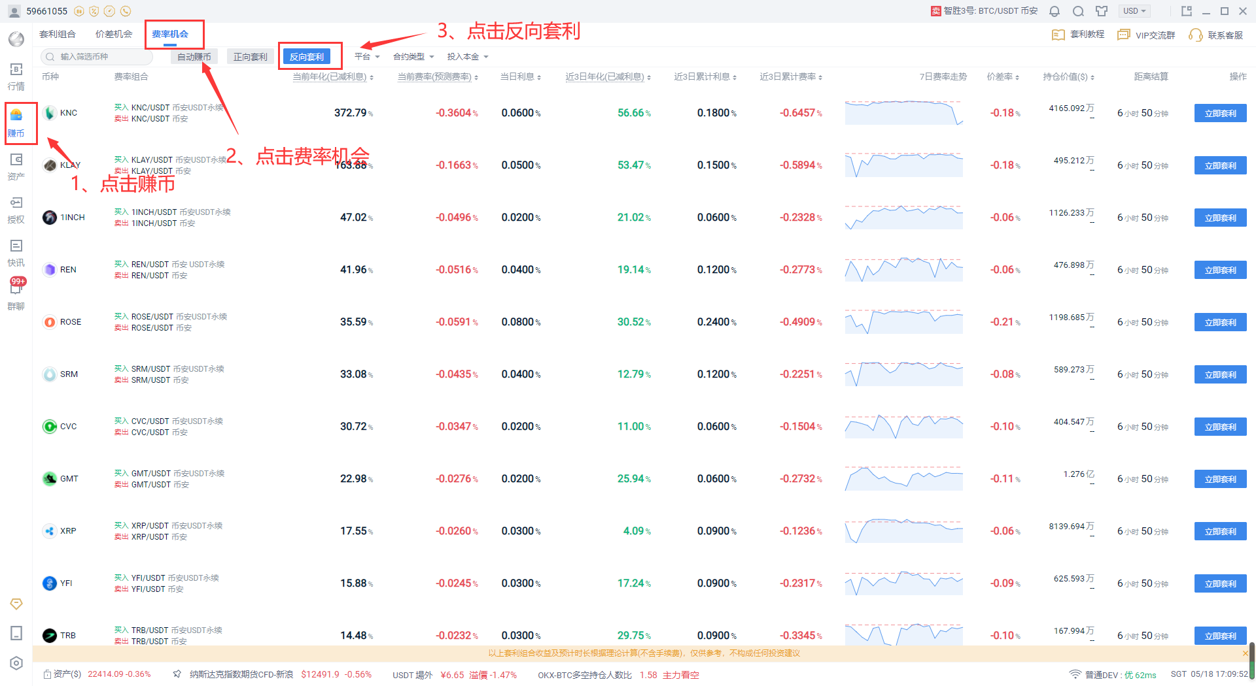
Task: Open 快讯 in the sidebar
Action: pyautogui.click(x=16, y=253)
